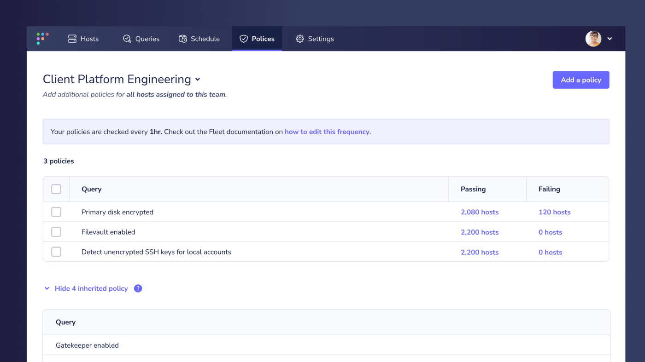Click the 3 policies count text
645x362 pixels.
pyautogui.click(x=59, y=161)
